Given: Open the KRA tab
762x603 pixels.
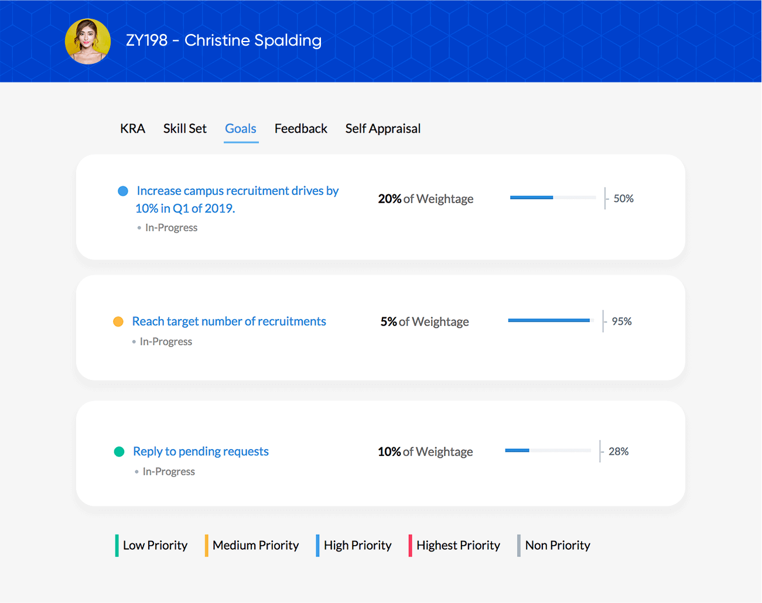Looking at the screenshot, I should click(132, 129).
